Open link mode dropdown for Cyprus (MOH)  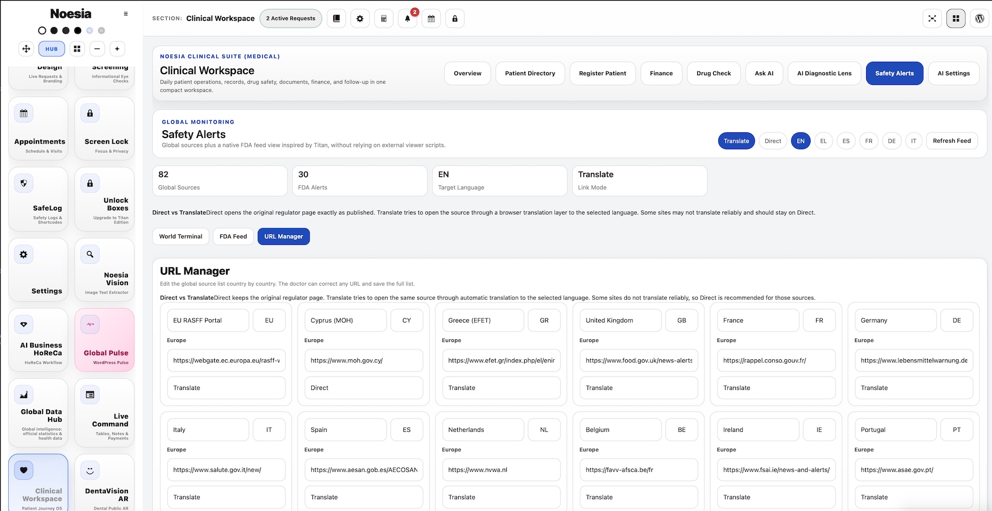tap(364, 388)
